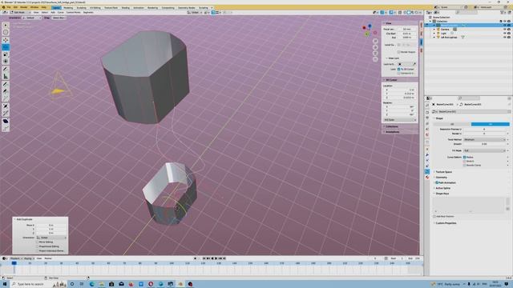Click the pan view hand gizmo
The height and width of the screenshot is (288, 513).
click(375, 47)
